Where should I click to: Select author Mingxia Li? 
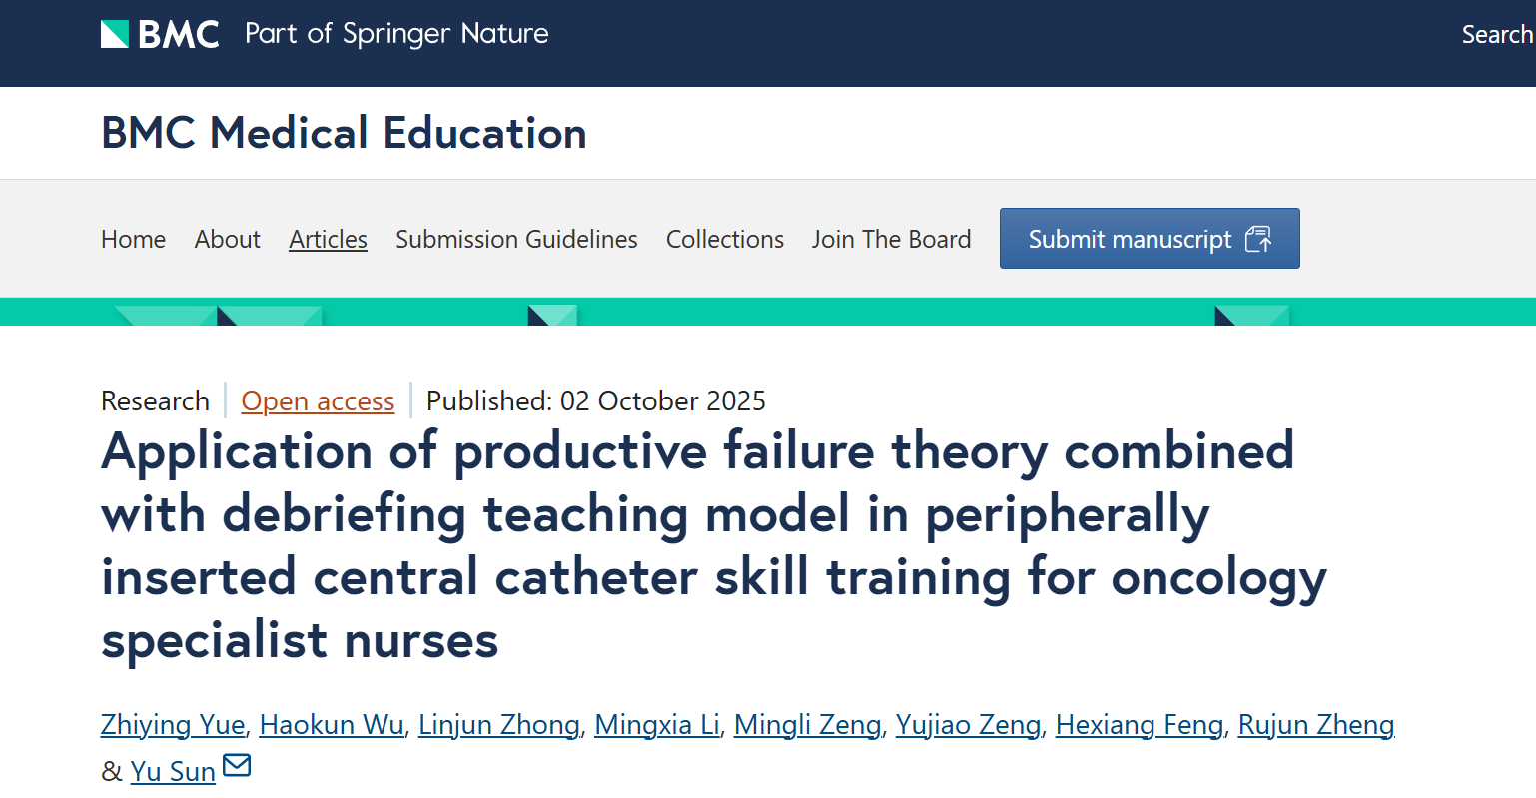pos(656,725)
